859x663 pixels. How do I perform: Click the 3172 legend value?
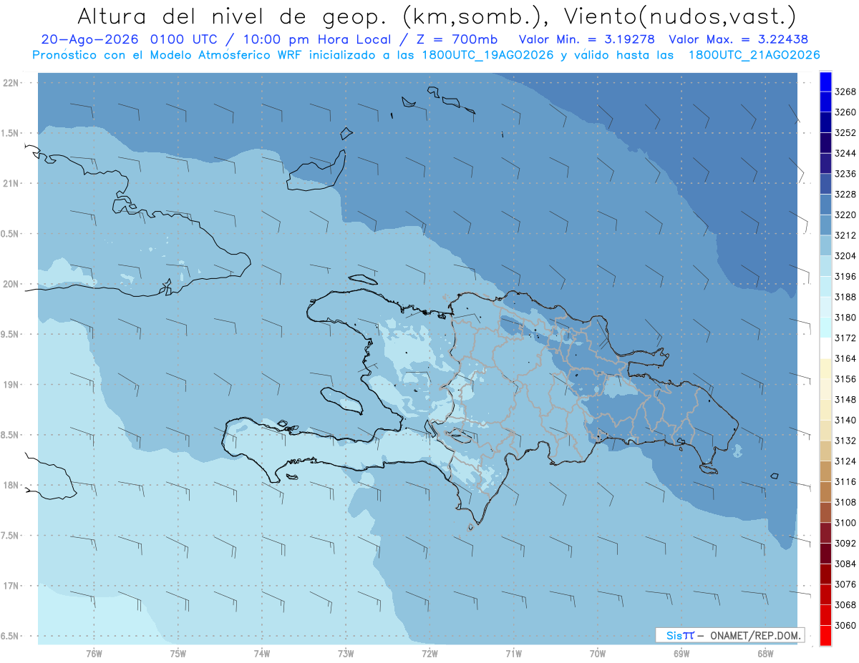click(845, 338)
